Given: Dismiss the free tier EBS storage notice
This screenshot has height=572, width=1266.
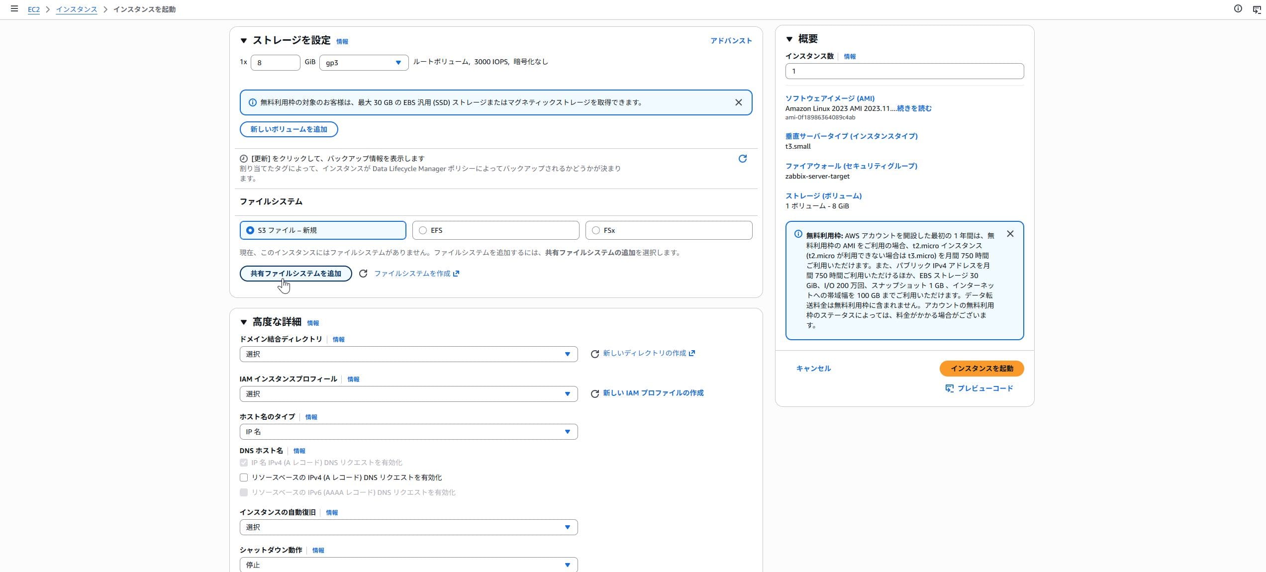Looking at the screenshot, I should coord(738,102).
